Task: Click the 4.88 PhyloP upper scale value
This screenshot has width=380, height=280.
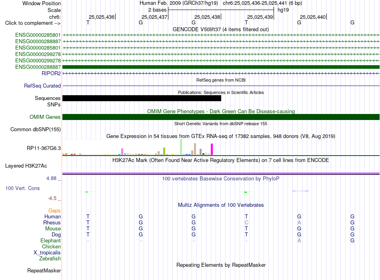Action: coord(51,178)
